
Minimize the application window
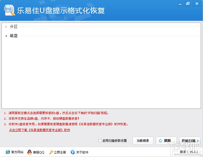(x=180, y=4)
